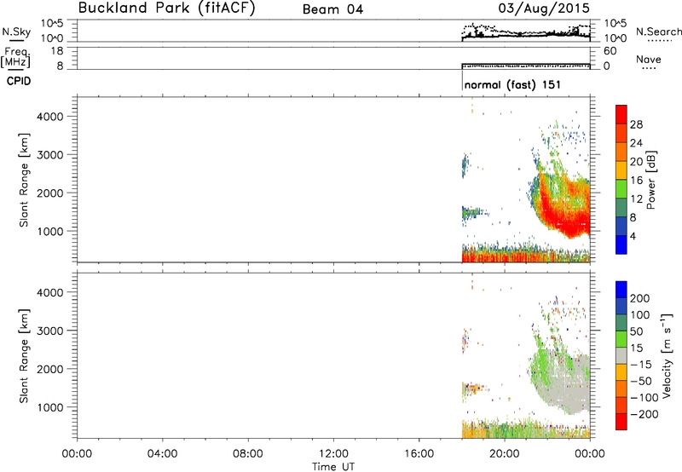
Task: Click the "28" tick on power colorbar
Action: [x=636, y=124]
